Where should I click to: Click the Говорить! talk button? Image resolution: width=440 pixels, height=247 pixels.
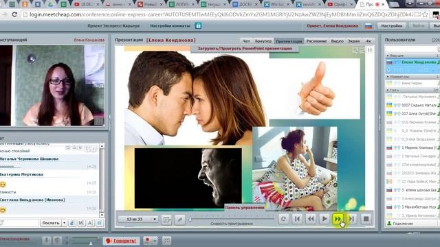121,241
